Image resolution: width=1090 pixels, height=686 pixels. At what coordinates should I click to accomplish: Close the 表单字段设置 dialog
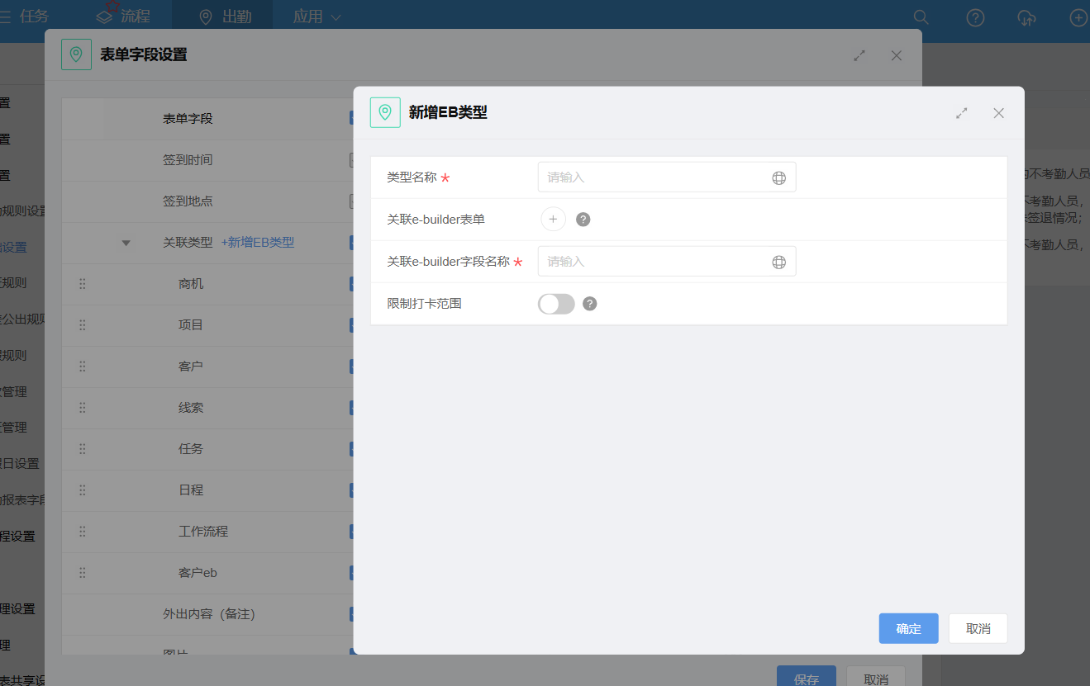coord(897,55)
